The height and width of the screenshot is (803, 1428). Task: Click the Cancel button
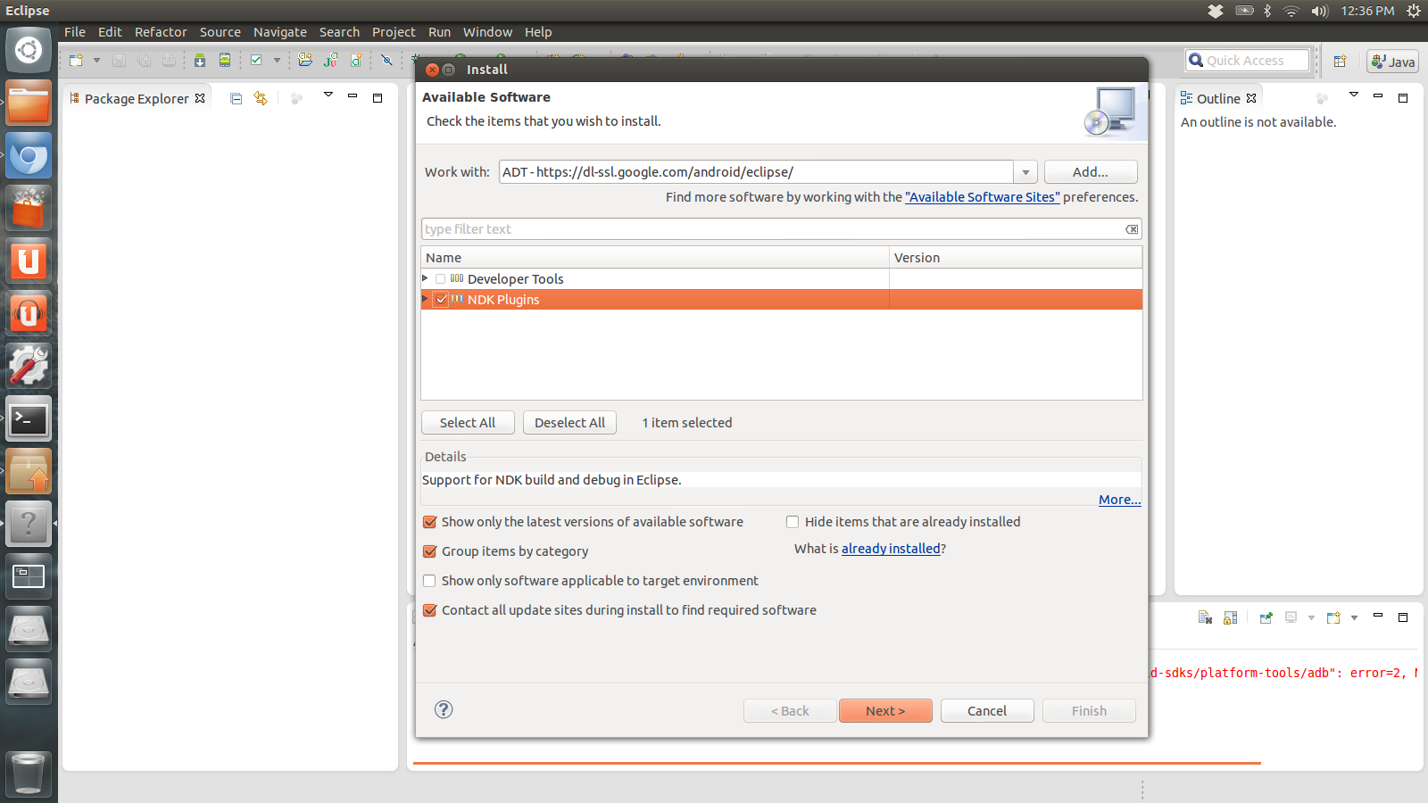tap(987, 710)
